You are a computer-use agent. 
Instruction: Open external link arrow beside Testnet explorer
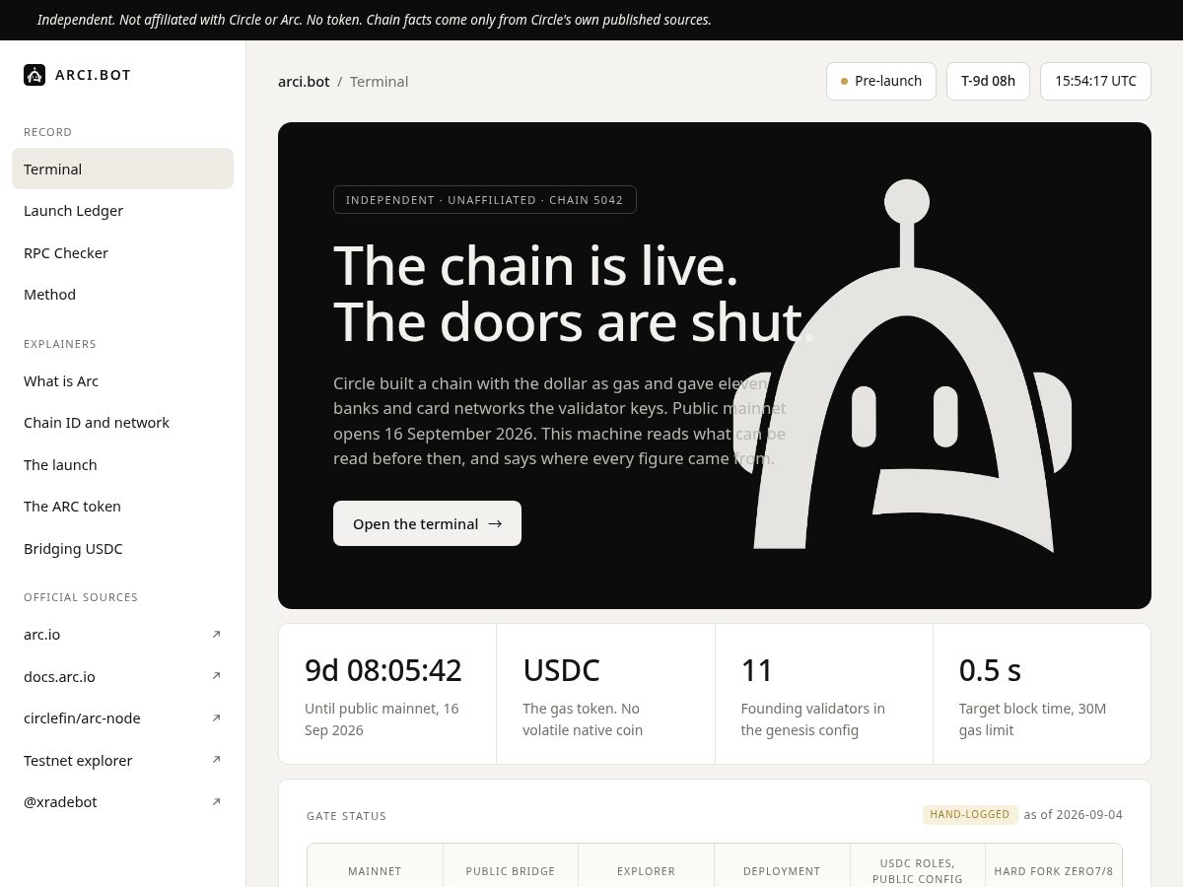[217, 760]
